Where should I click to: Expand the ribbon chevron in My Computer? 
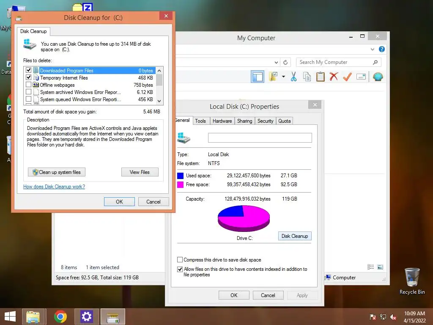pos(372,49)
